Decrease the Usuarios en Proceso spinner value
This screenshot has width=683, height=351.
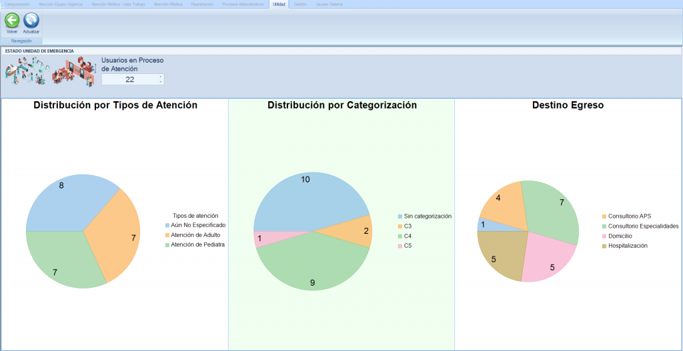(x=160, y=82)
